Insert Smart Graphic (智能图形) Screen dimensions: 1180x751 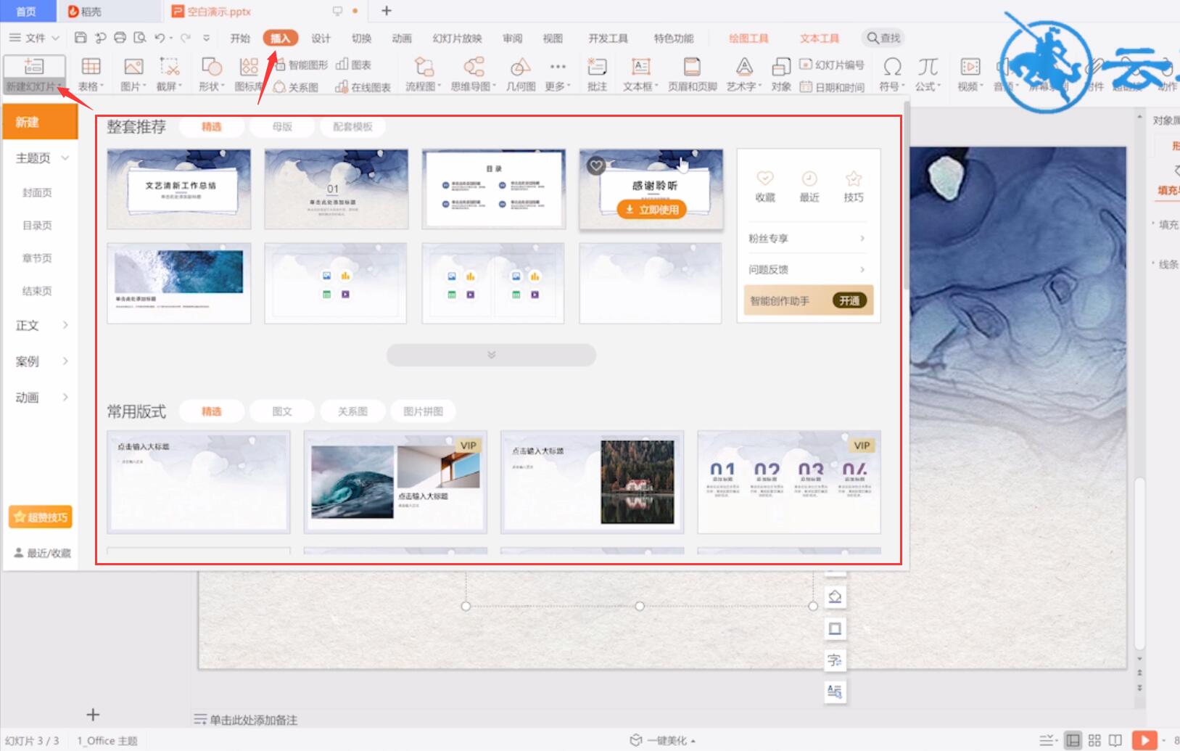(301, 65)
